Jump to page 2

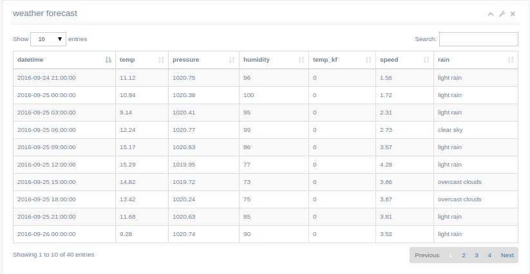pos(464,255)
